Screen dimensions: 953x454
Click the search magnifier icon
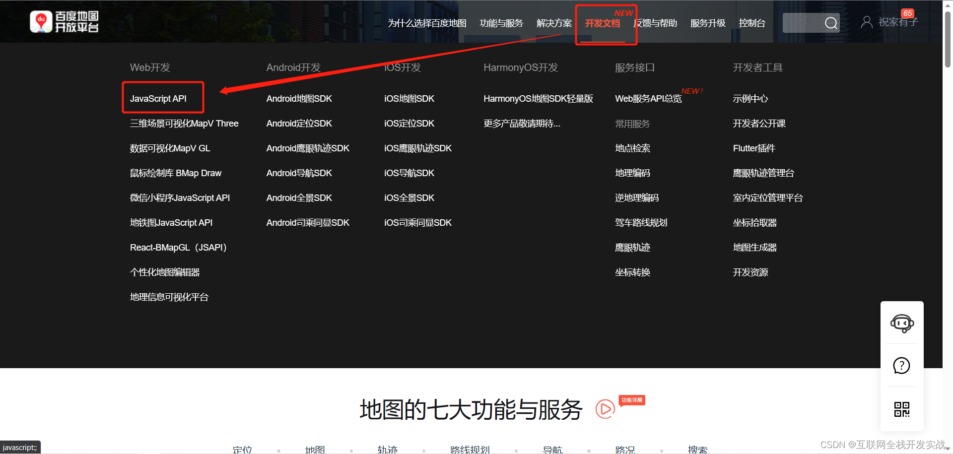point(831,23)
